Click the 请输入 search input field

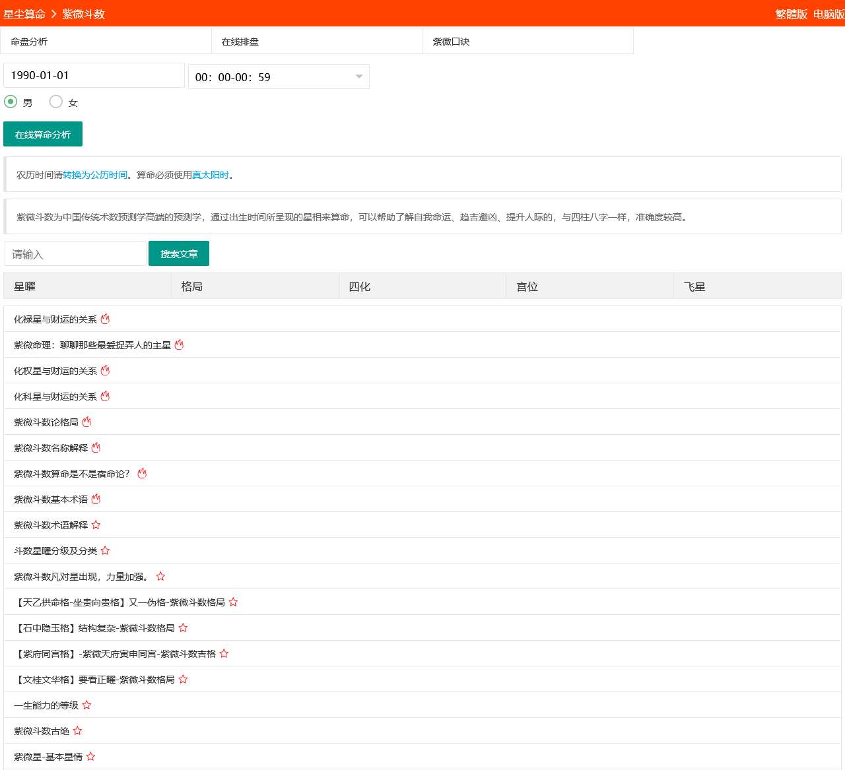(x=75, y=253)
